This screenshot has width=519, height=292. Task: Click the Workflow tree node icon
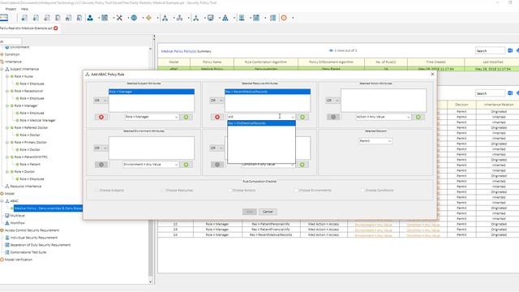click(7, 223)
